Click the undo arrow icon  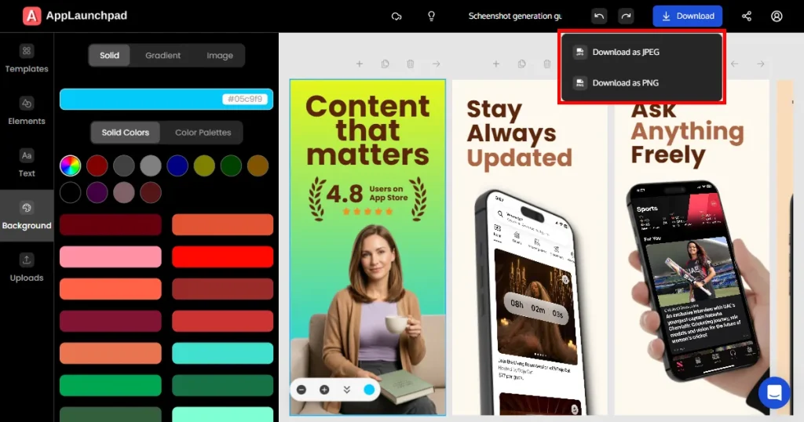point(599,16)
